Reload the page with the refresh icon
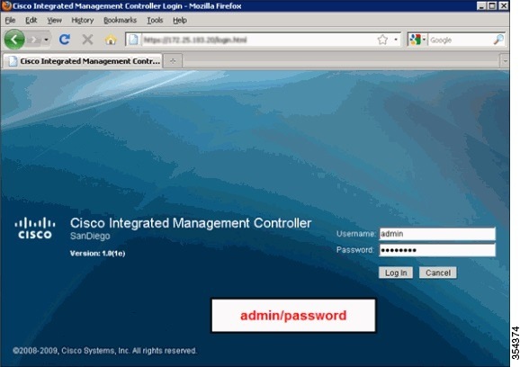The image size is (520, 367). 65,40
